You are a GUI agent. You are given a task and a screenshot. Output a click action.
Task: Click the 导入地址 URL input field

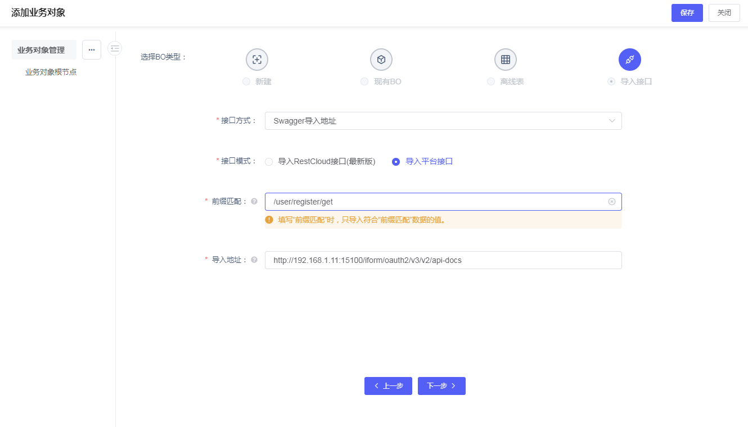[x=443, y=260]
